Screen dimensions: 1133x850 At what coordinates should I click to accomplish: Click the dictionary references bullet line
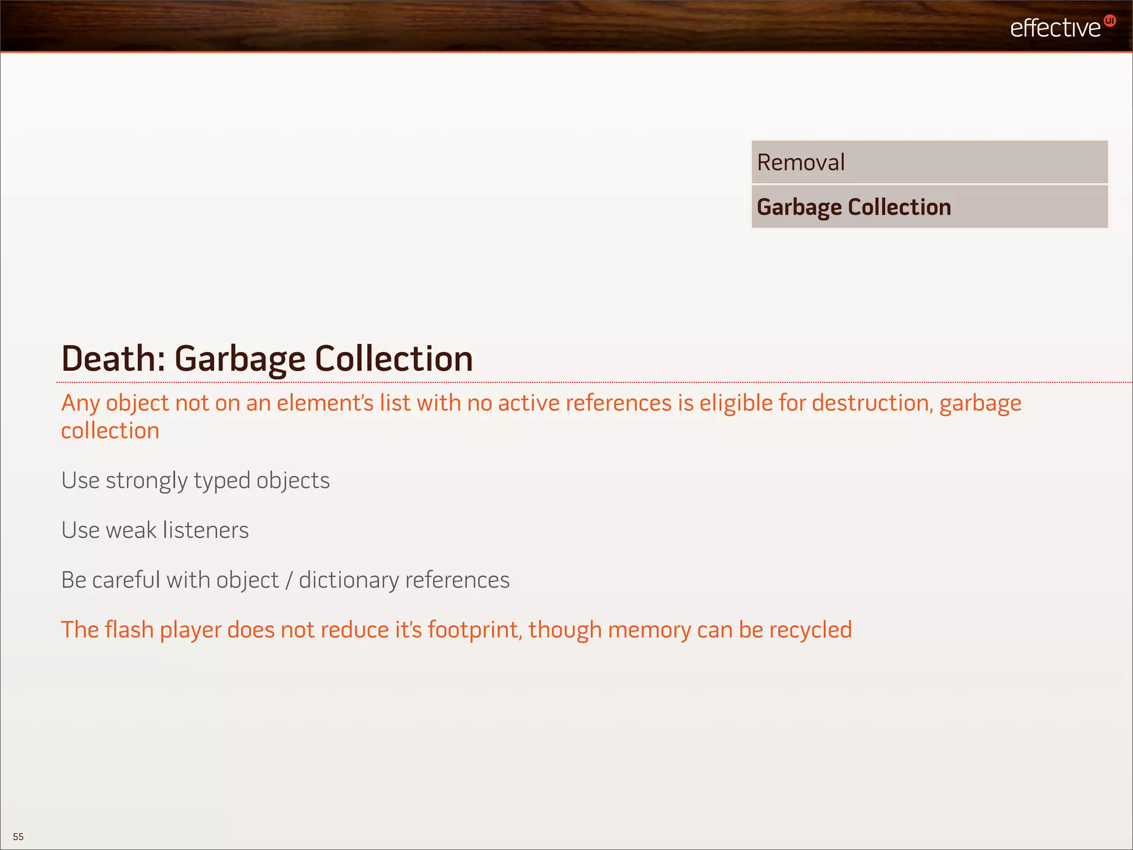pyautogui.click(x=285, y=580)
